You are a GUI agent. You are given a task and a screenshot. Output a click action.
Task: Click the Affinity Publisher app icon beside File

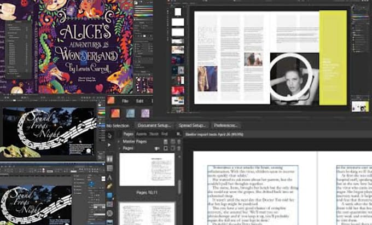click(111, 101)
